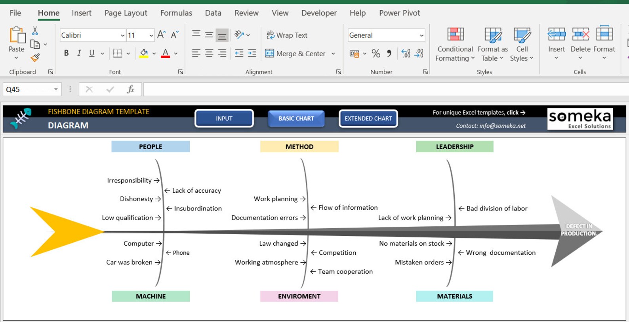Click the Top Align icon

coord(196,34)
